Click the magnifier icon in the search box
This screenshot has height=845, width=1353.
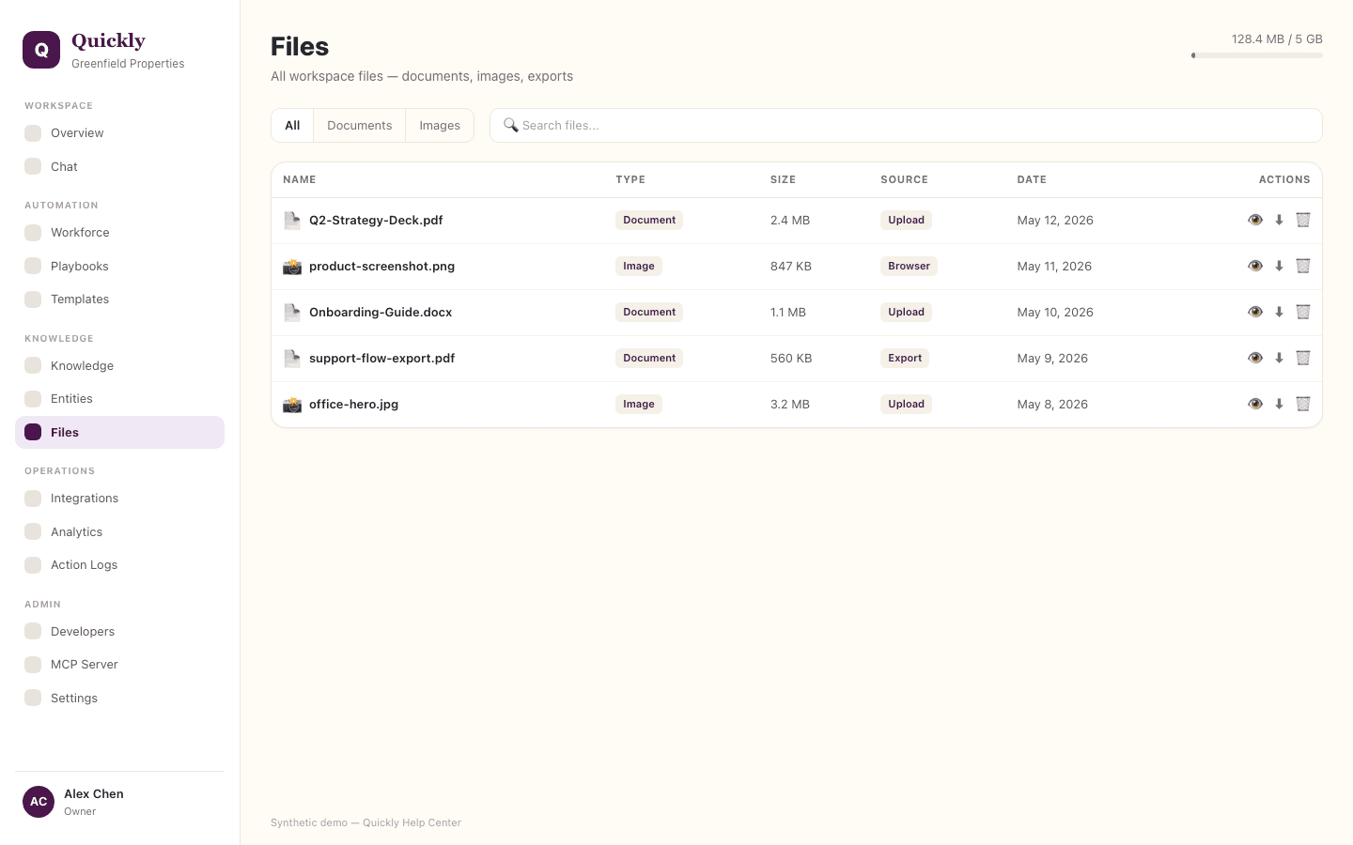tap(511, 125)
